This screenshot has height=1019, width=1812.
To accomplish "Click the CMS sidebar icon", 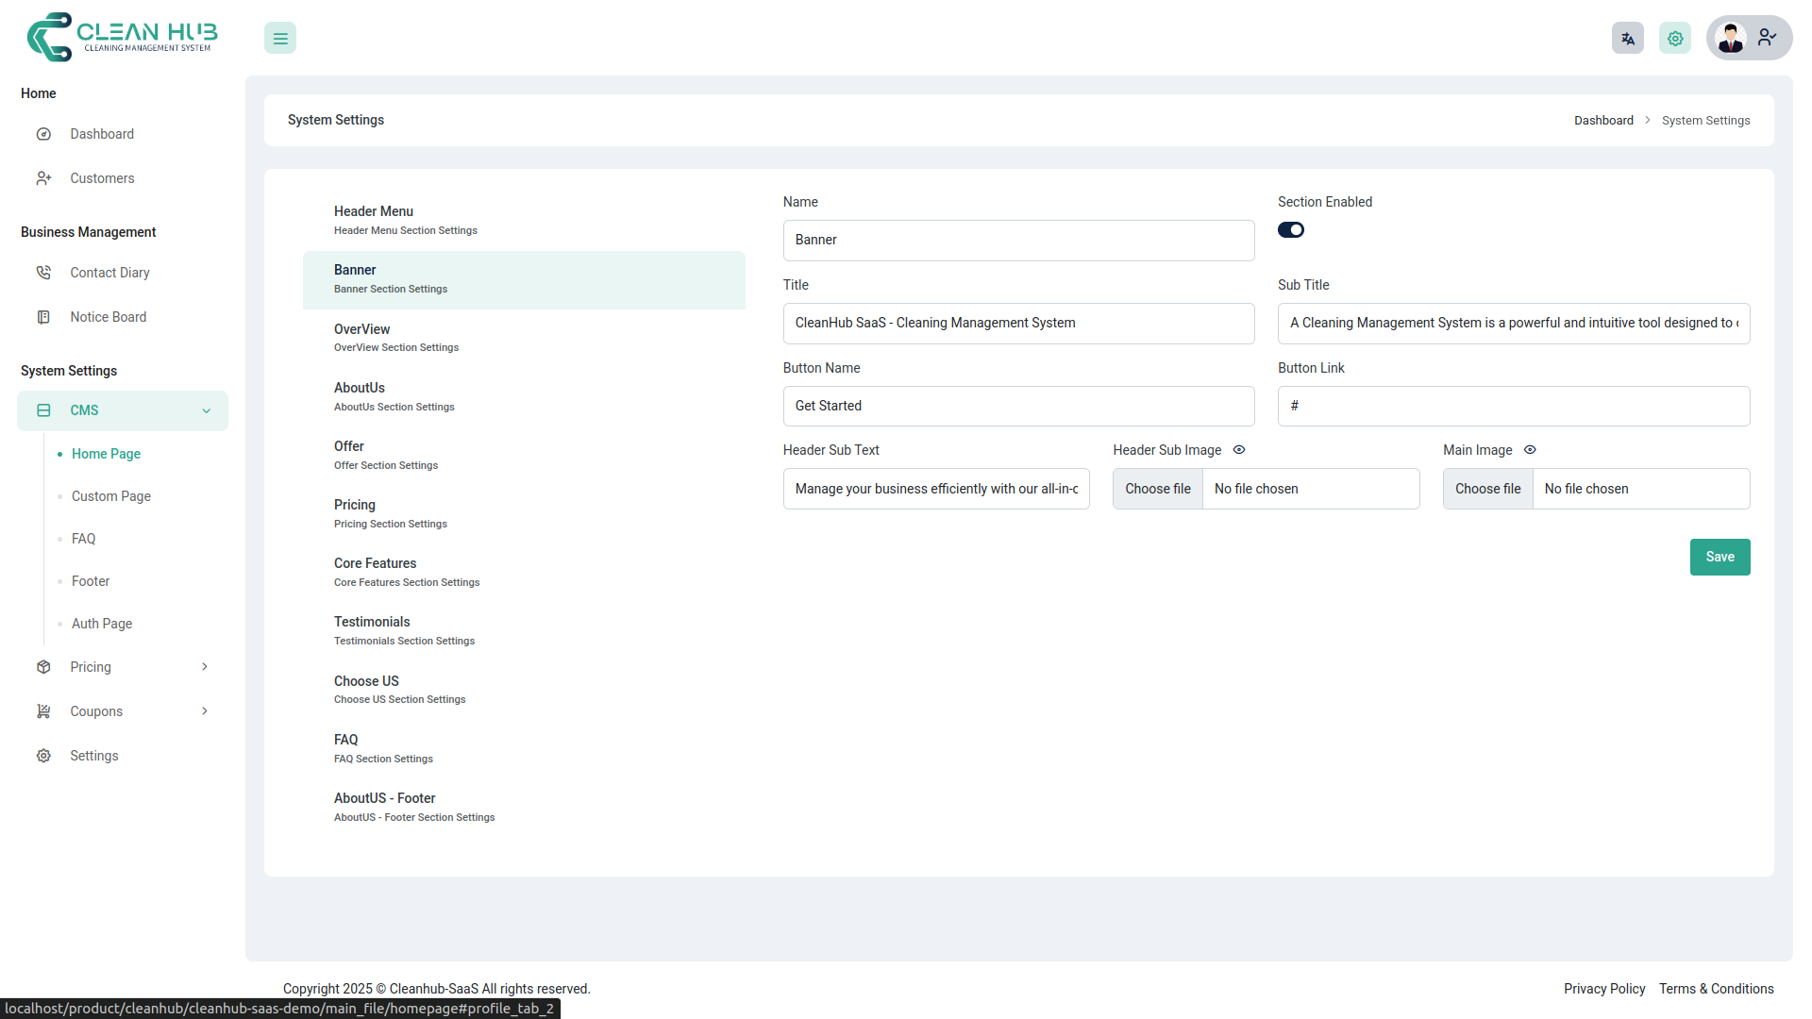I will (43, 410).
